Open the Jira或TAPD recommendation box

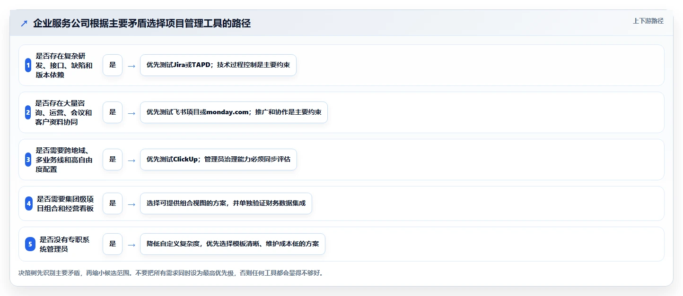218,65
